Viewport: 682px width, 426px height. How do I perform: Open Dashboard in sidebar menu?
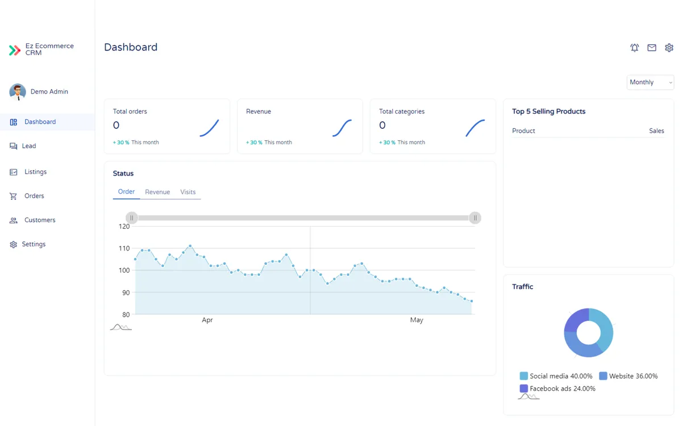point(47,122)
